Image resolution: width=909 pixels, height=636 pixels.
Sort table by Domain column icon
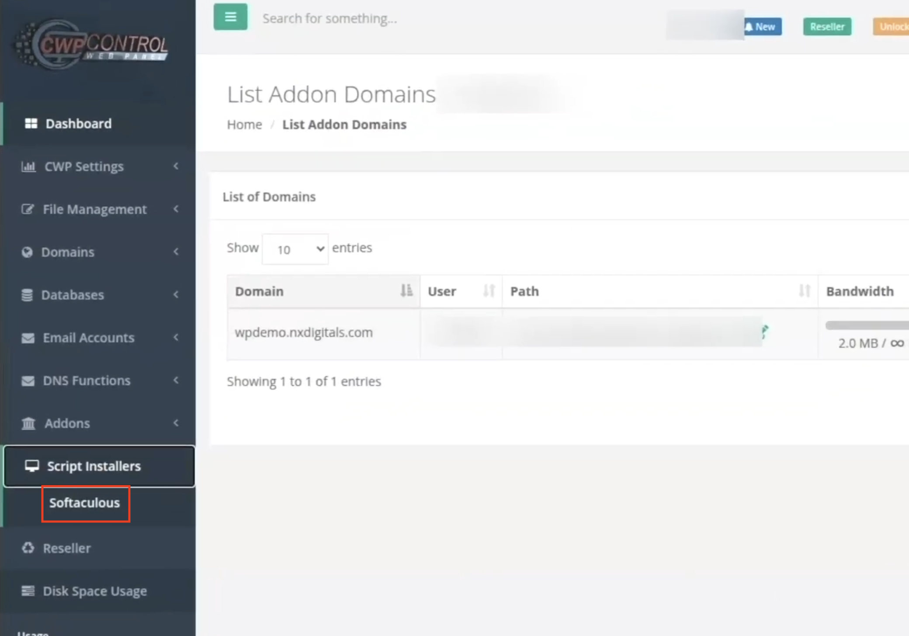[x=406, y=290]
